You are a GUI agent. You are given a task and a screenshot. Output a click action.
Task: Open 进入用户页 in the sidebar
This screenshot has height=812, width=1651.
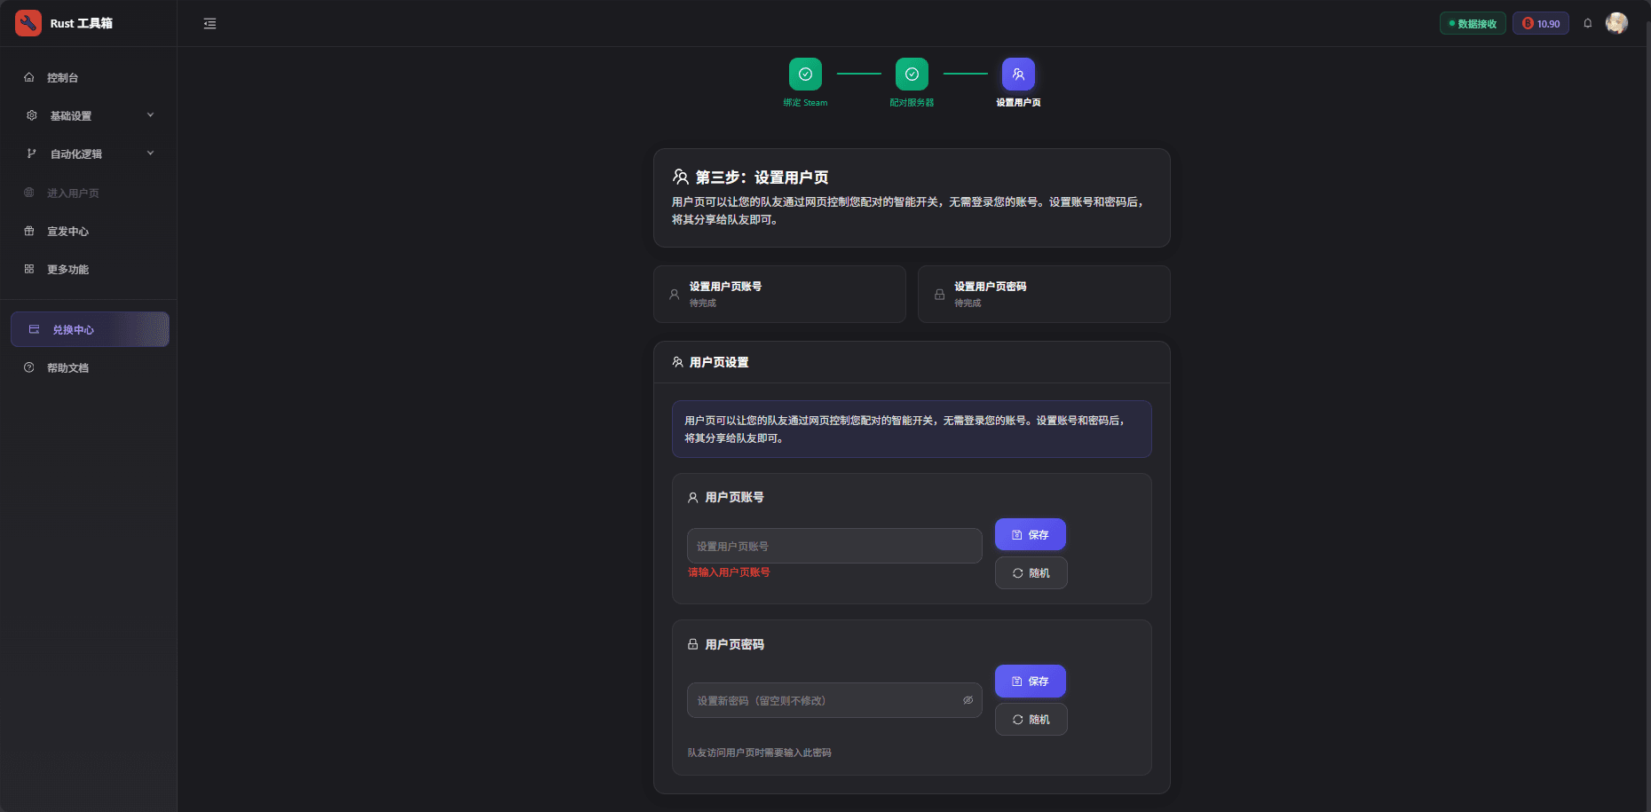pyautogui.click(x=74, y=193)
